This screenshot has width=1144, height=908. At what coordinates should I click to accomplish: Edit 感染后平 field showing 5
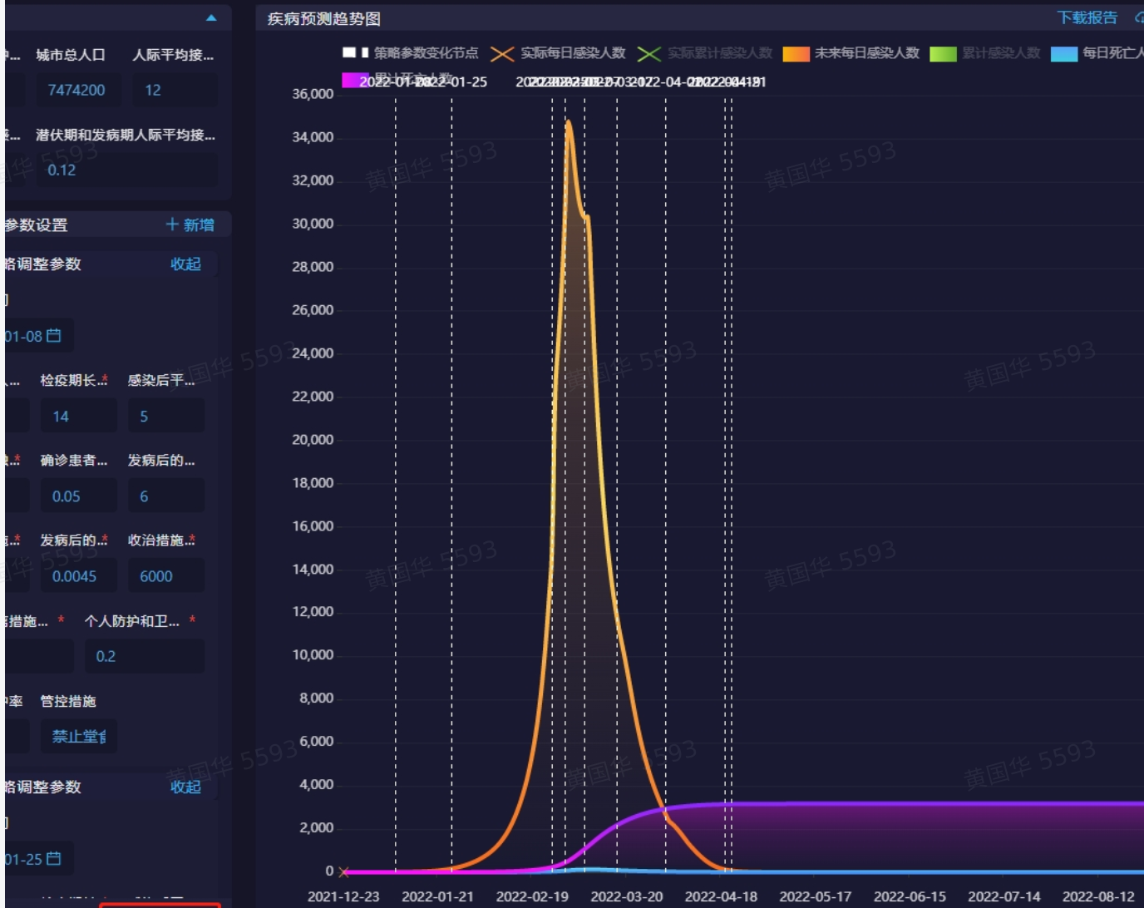point(166,416)
